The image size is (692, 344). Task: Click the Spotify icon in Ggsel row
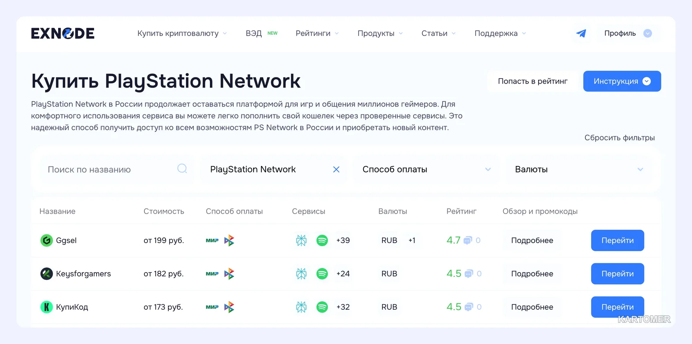tap(322, 240)
